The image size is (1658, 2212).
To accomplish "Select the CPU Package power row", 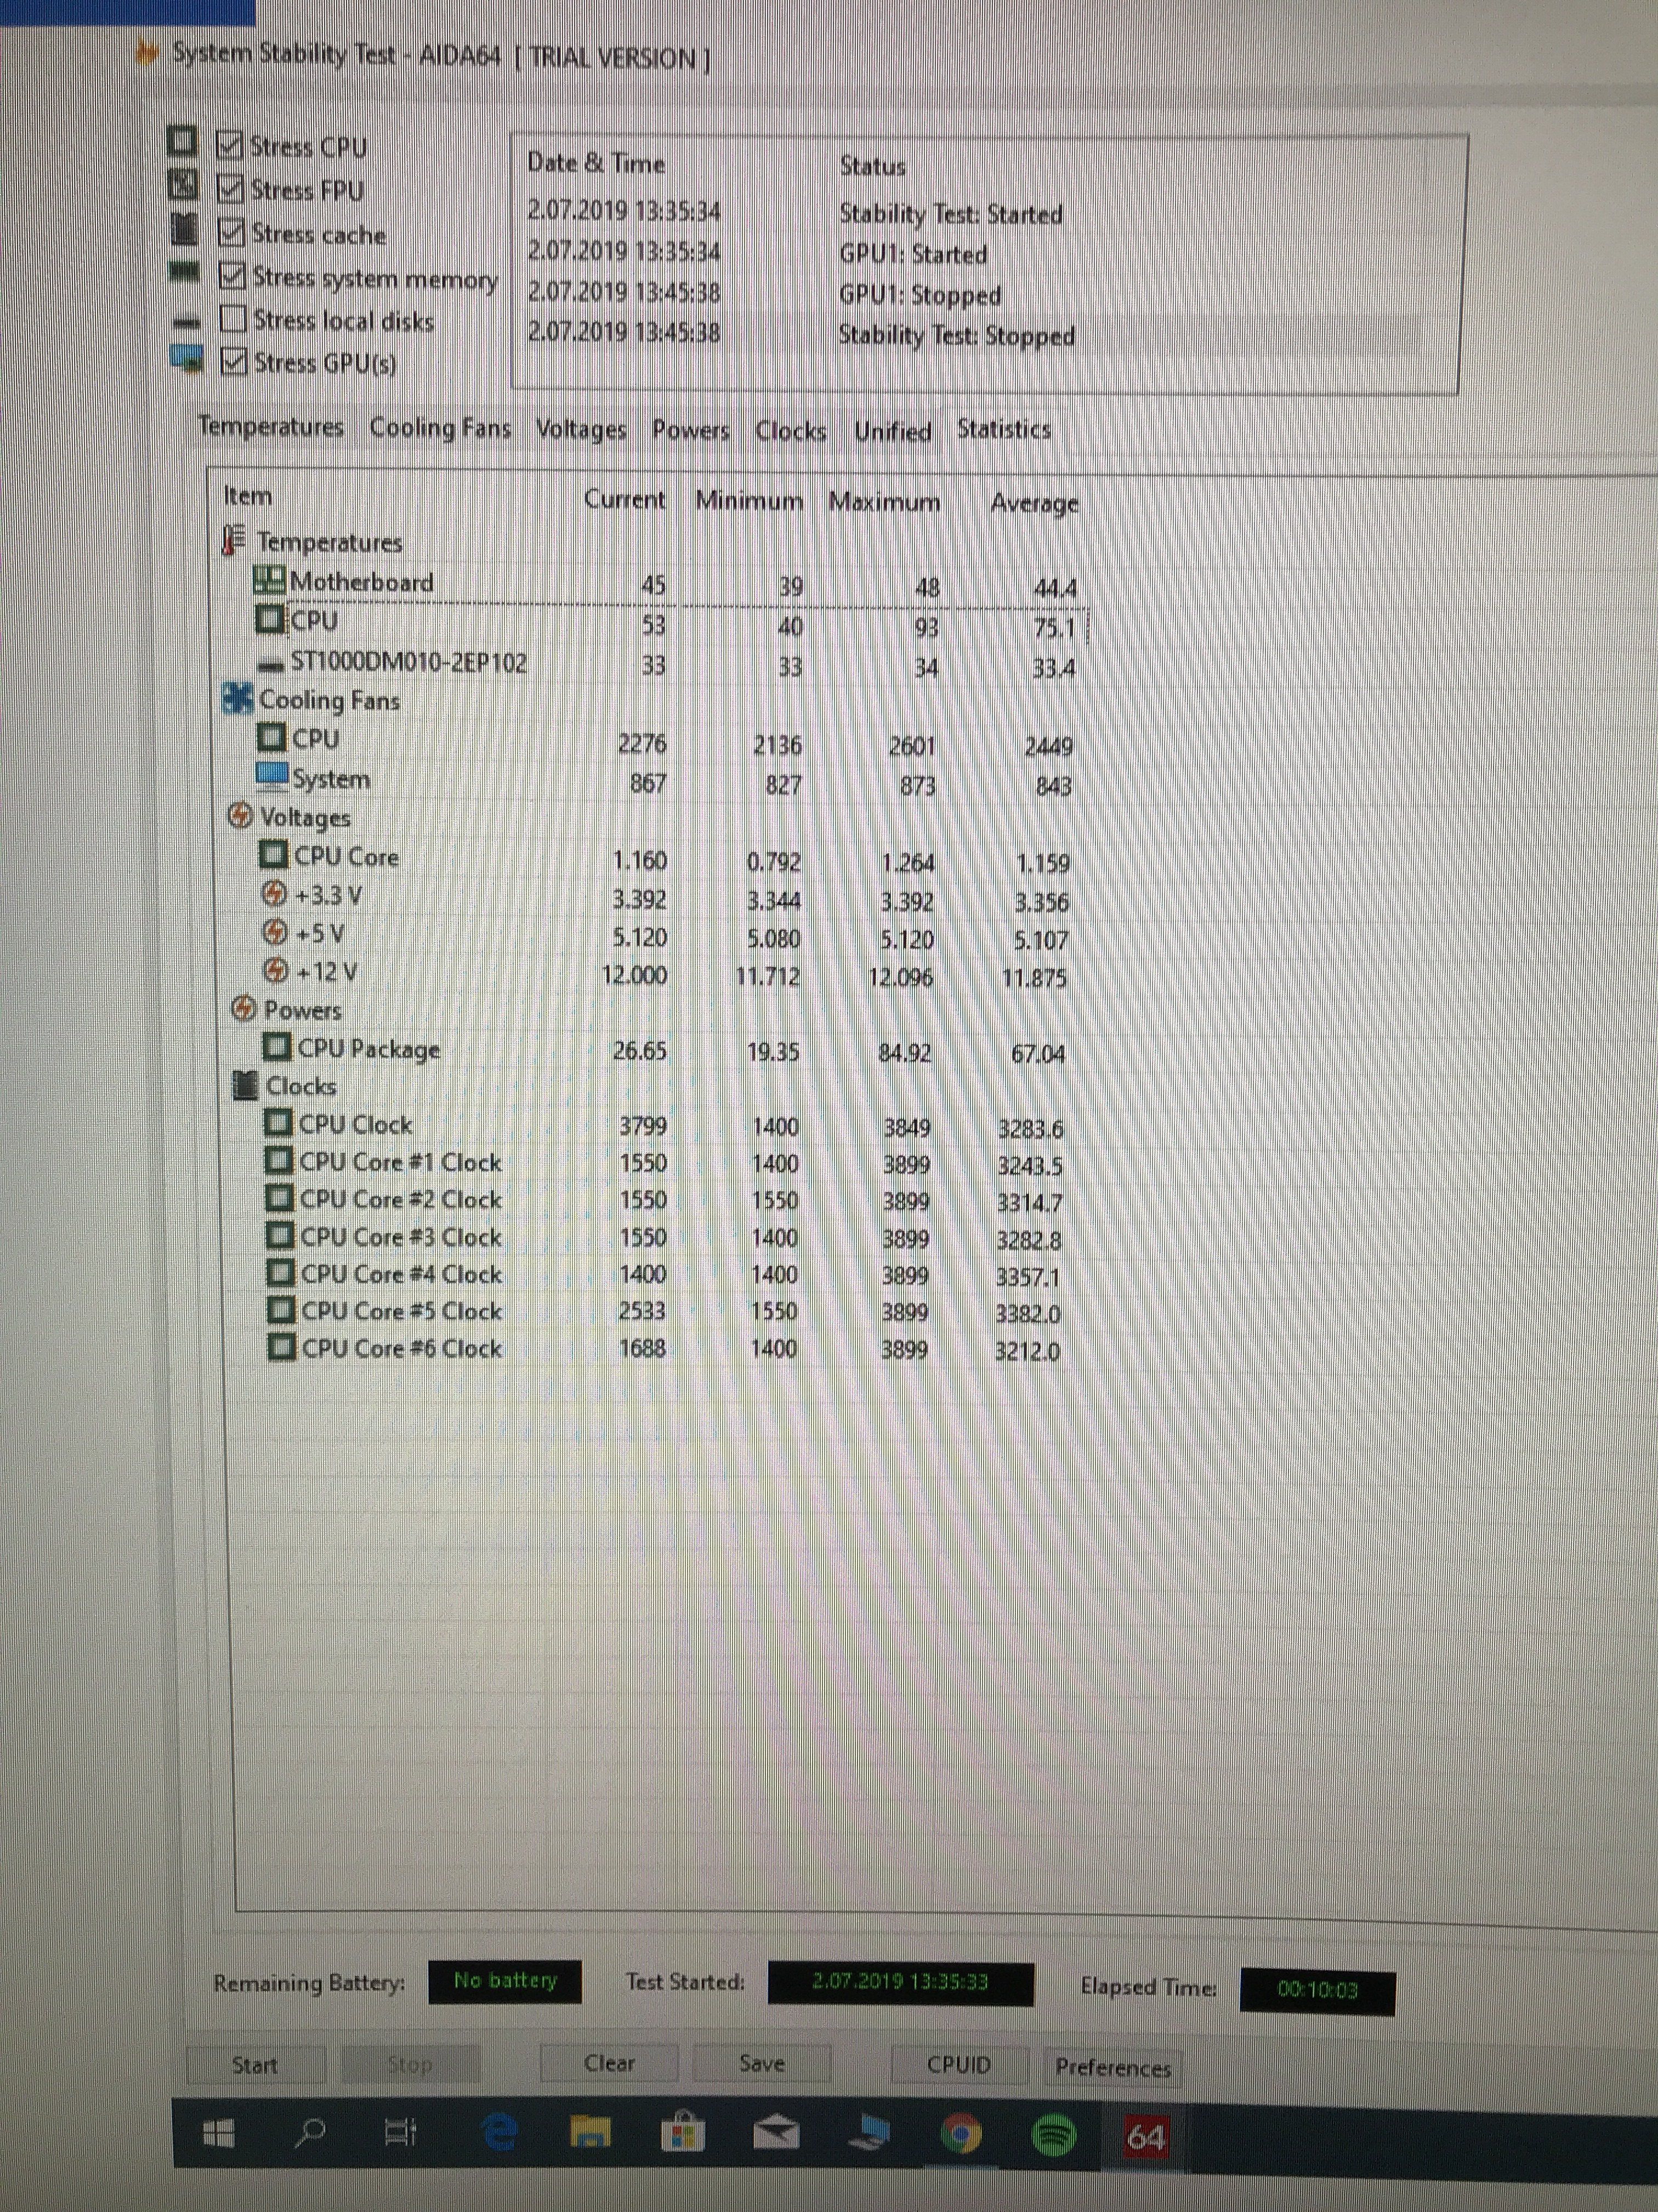I will (x=368, y=1049).
